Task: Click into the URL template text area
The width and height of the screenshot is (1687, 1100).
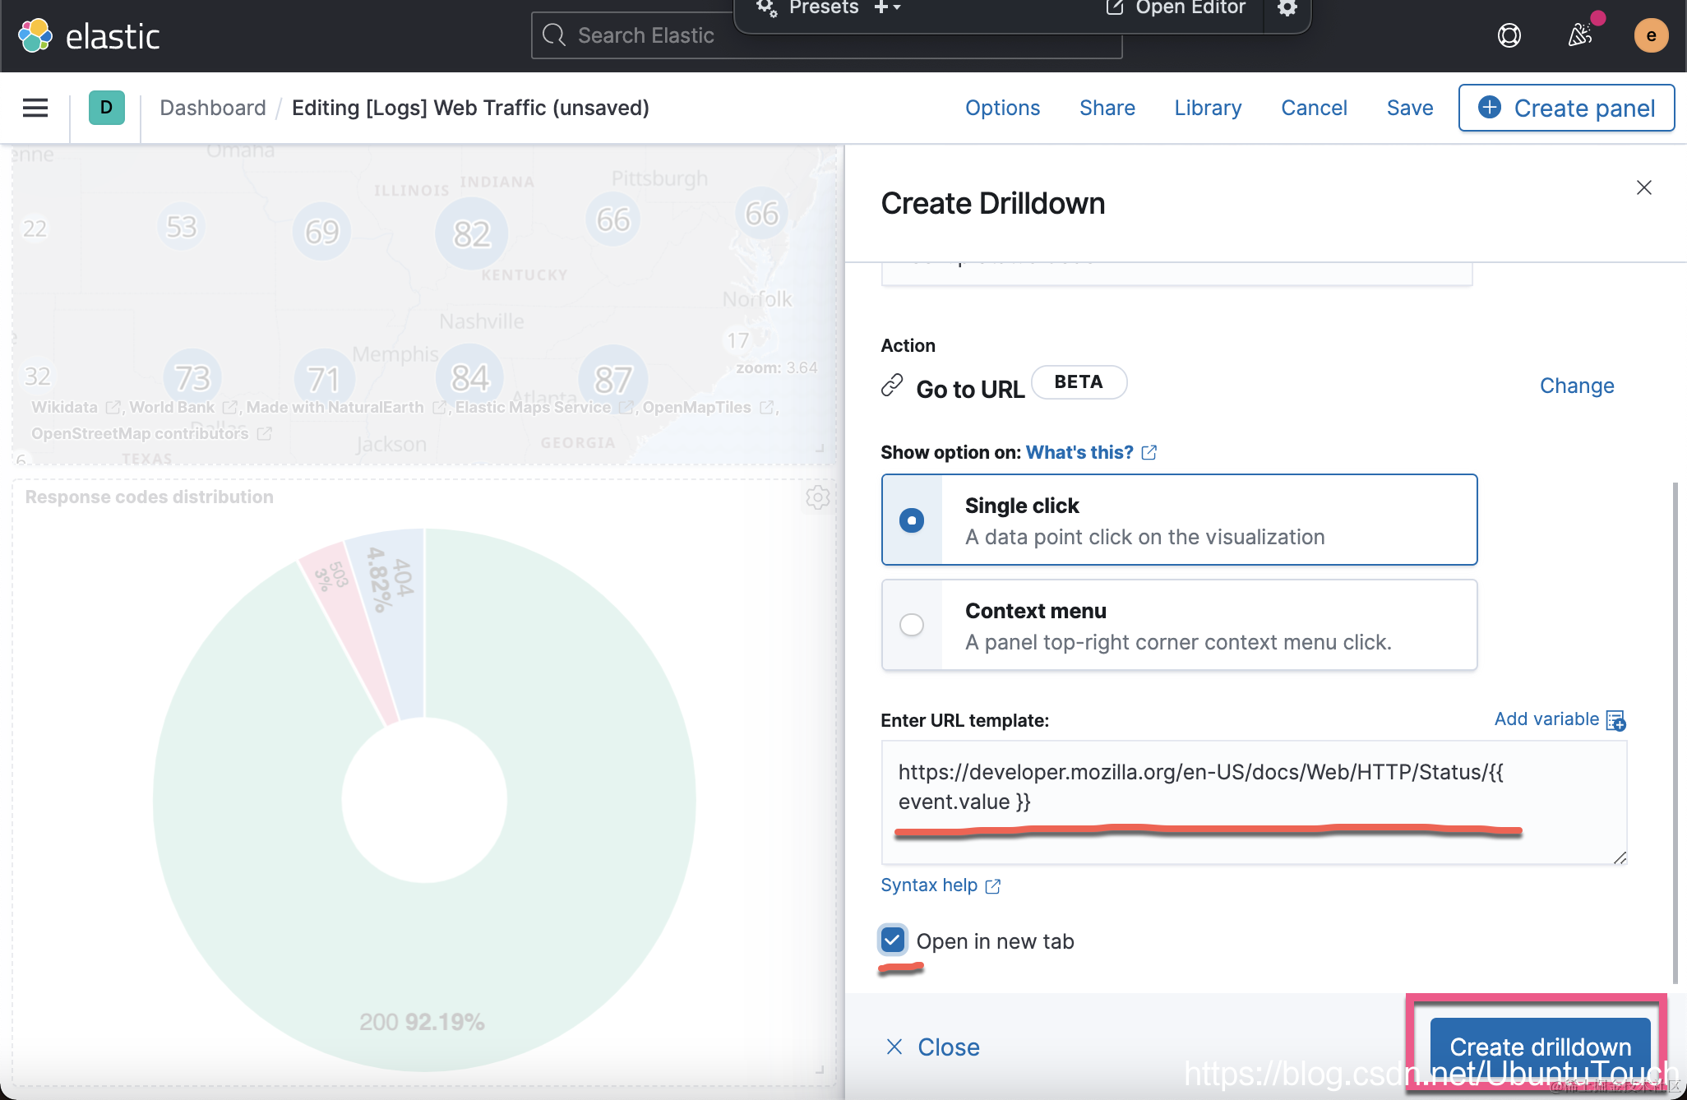Action: (1253, 802)
